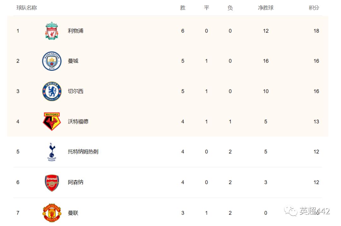Click the 托特纳姆热刺 team name
Viewport: 341px width, 226px height.
coord(83,152)
